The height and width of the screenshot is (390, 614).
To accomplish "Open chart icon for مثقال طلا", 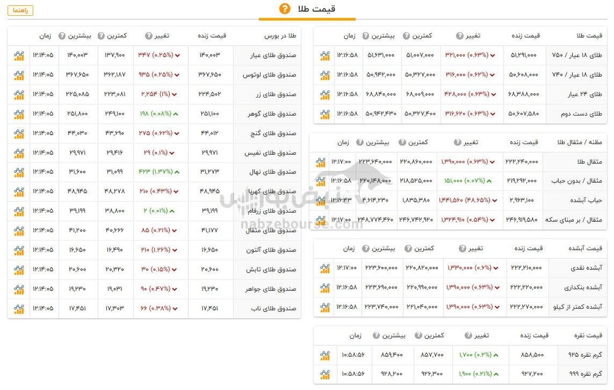I will (321, 162).
